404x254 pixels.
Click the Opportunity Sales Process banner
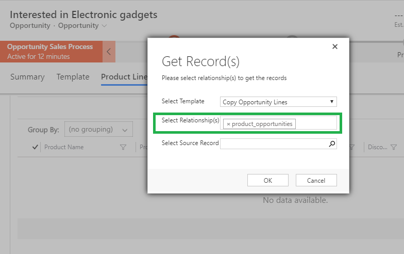click(x=50, y=52)
